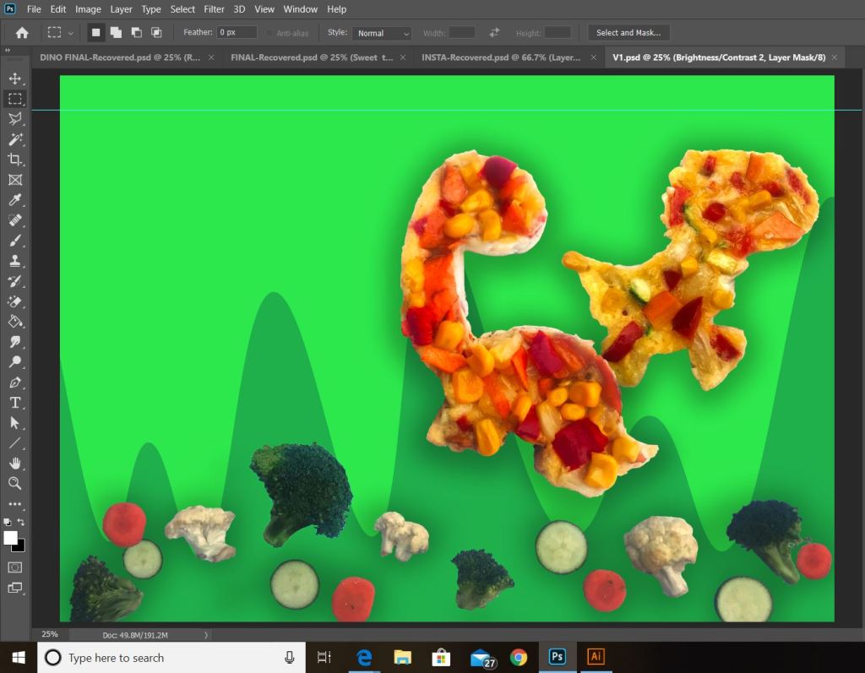Click the Select and Mask button
This screenshot has height=673, width=865.
click(628, 33)
